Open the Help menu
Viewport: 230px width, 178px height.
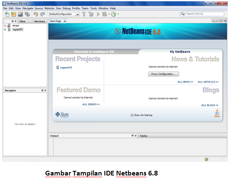click(x=113, y=8)
